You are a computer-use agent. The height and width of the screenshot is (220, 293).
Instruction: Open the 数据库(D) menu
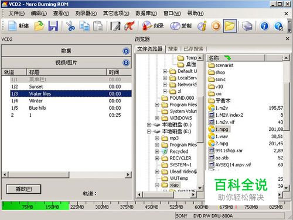[x=146, y=13]
